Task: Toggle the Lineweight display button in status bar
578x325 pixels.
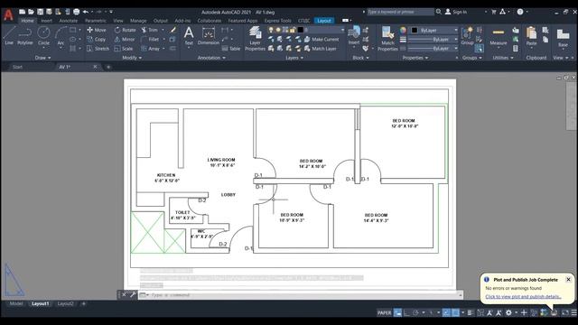Action: tap(470, 313)
